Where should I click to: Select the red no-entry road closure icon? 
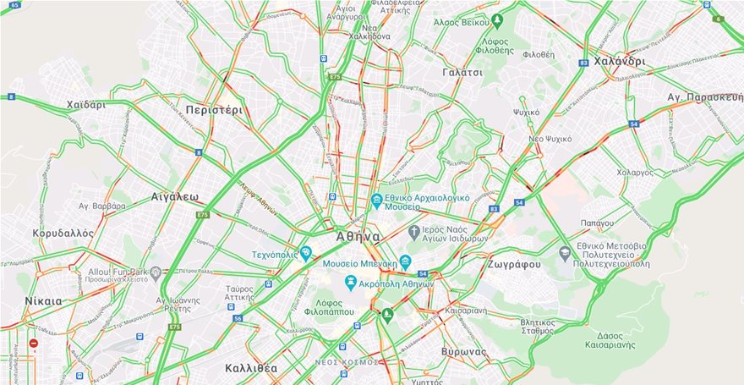point(33,343)
